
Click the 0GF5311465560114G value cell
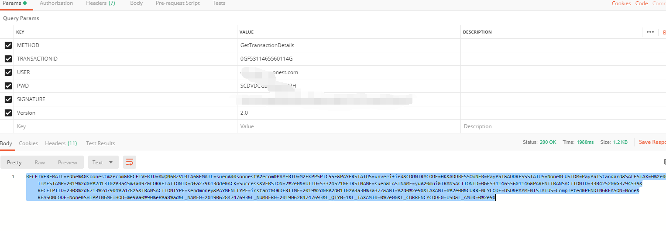click(349, 59)
